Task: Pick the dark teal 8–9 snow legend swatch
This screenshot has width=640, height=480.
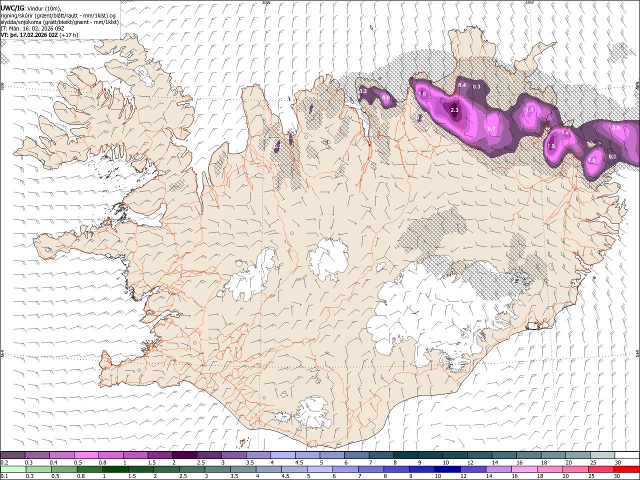Action: [x=405, y=455]
